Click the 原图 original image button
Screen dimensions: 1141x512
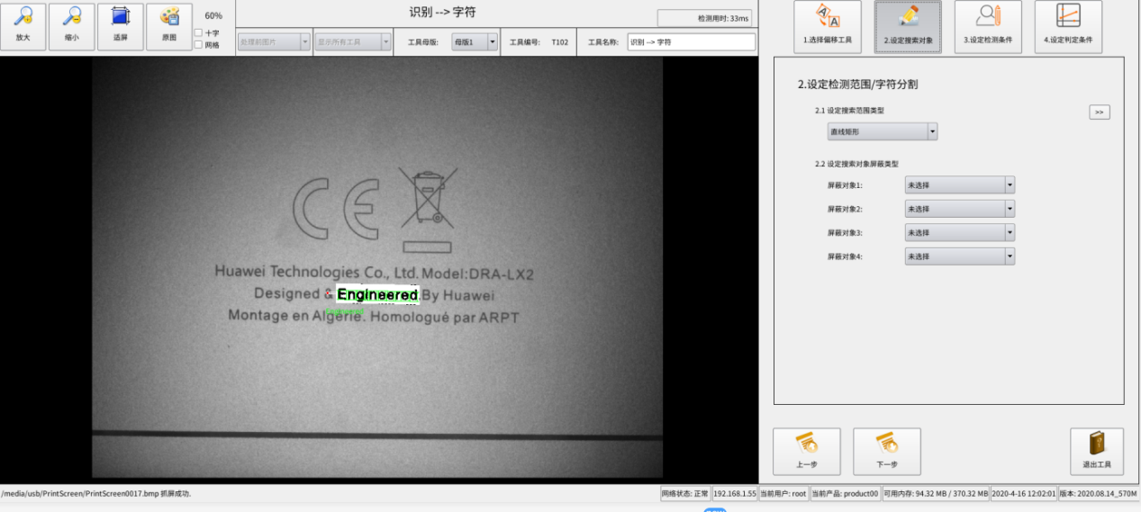169,26
